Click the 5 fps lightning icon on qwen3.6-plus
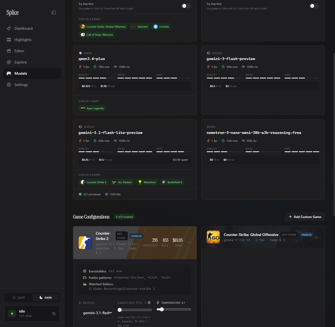The image size is (335, 327). point(80,67)
